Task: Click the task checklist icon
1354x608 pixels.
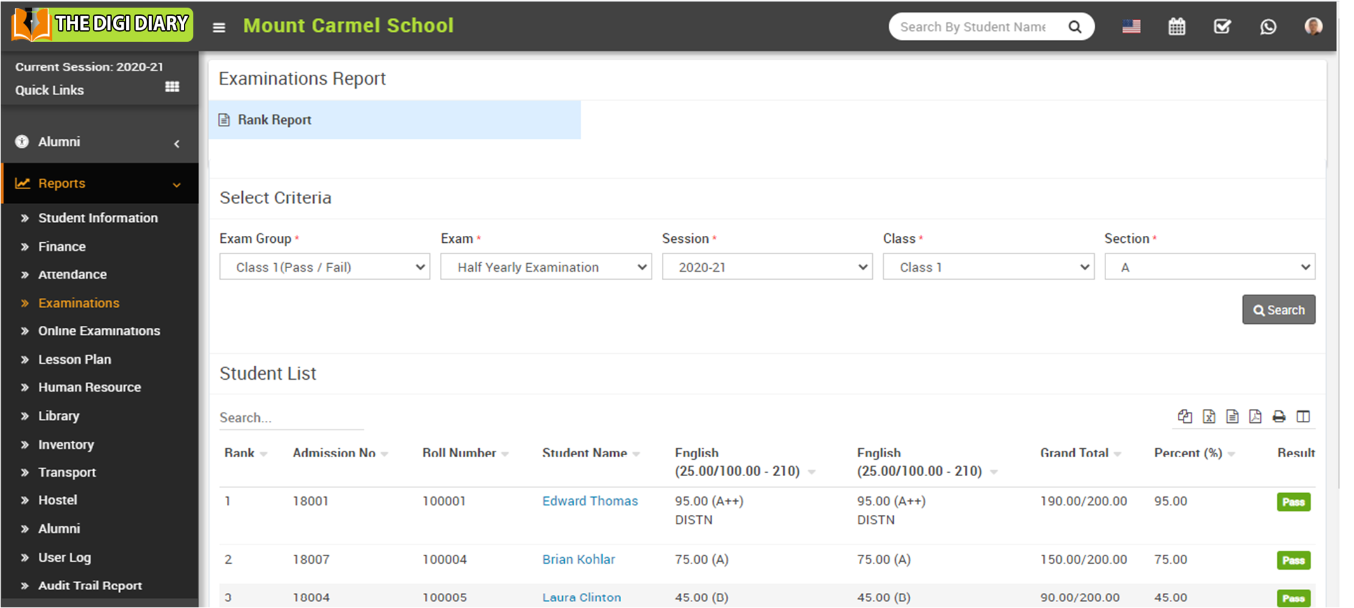Action: tap(1222, 27)
